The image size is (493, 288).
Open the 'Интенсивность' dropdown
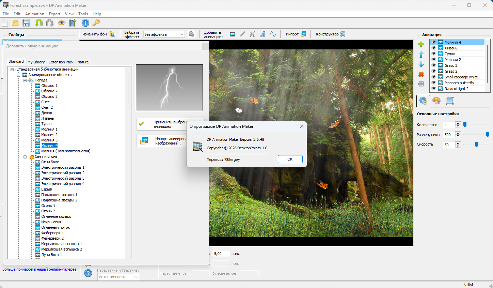pyautogui.click(x=118, y=277)
